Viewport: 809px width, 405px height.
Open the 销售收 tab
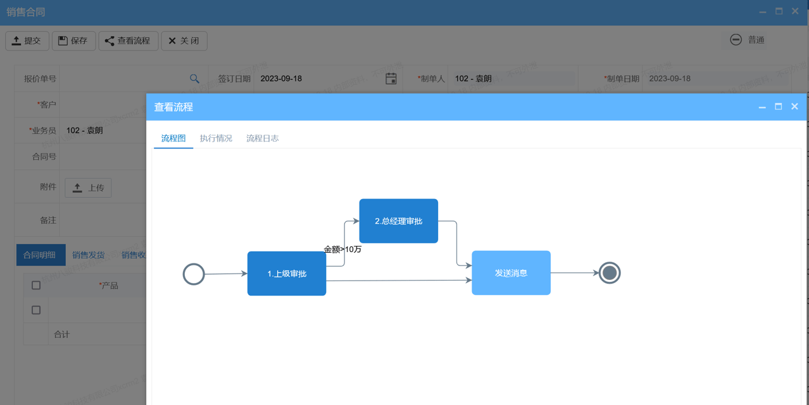[133, 255]
